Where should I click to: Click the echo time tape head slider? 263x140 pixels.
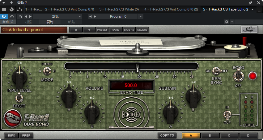pyautogui.click(x=138, y=68)
